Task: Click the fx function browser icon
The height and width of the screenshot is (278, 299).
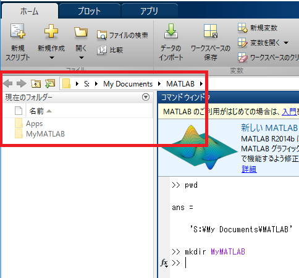Action: click(164, 263)
